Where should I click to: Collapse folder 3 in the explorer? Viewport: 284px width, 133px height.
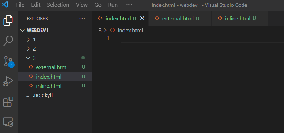(x=28, y=58)
